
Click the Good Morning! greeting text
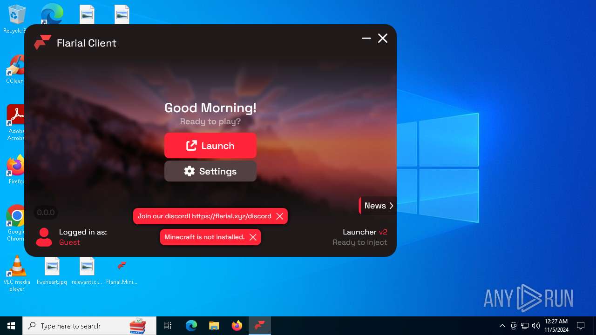[x=210, y=108]
